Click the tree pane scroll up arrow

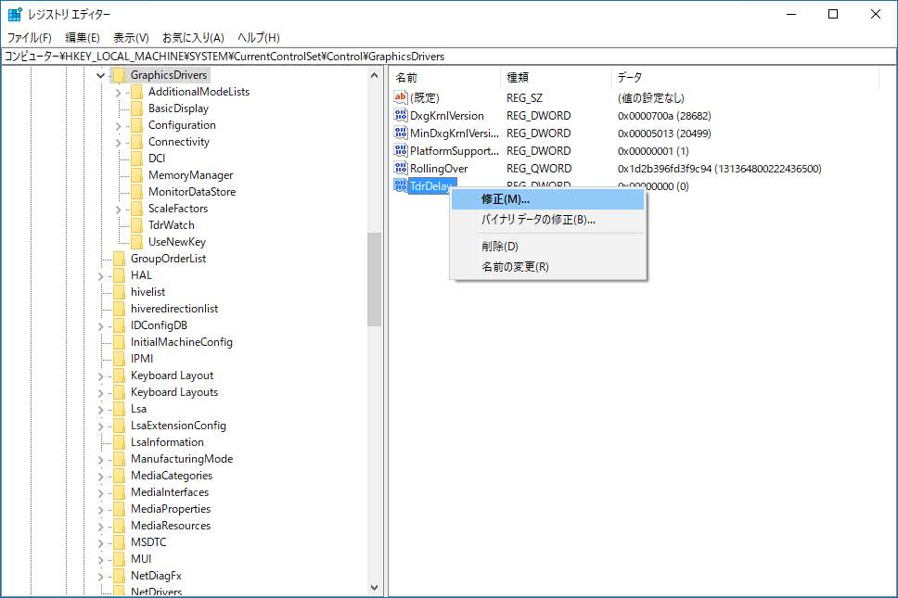[x=375, y=75]
